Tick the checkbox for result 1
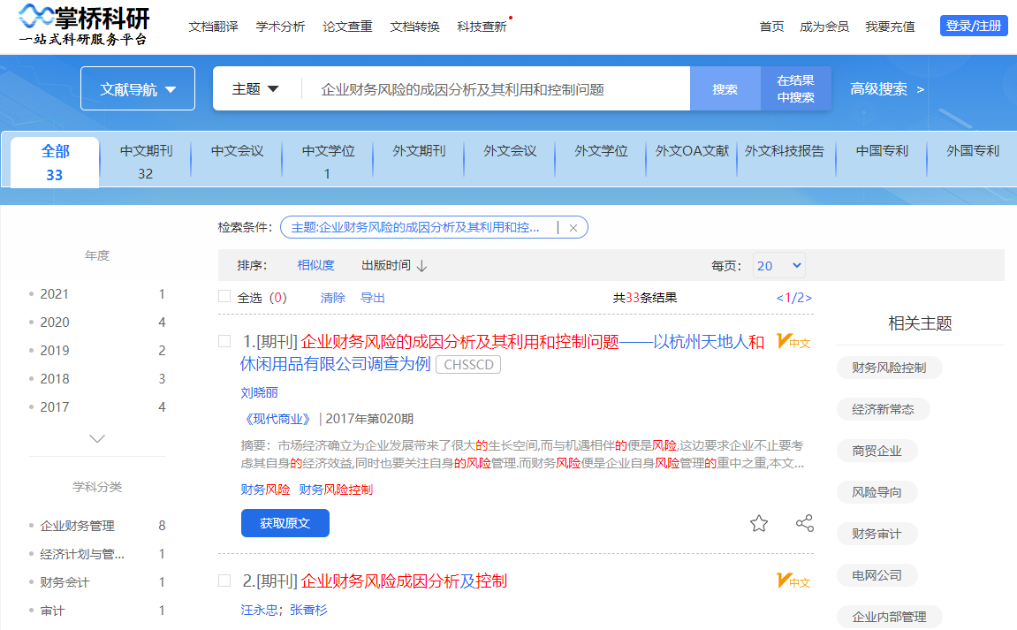1017x630 pixels. coord(224,341)
